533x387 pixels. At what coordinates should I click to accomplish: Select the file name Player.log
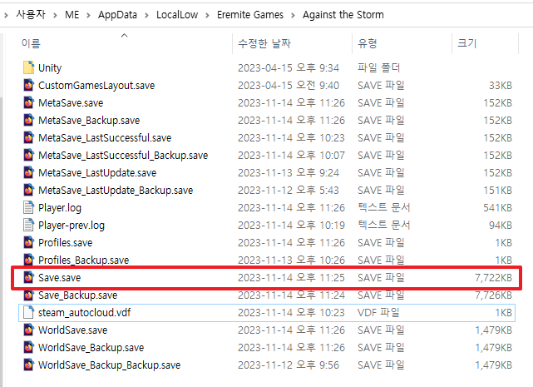point(60,207)
